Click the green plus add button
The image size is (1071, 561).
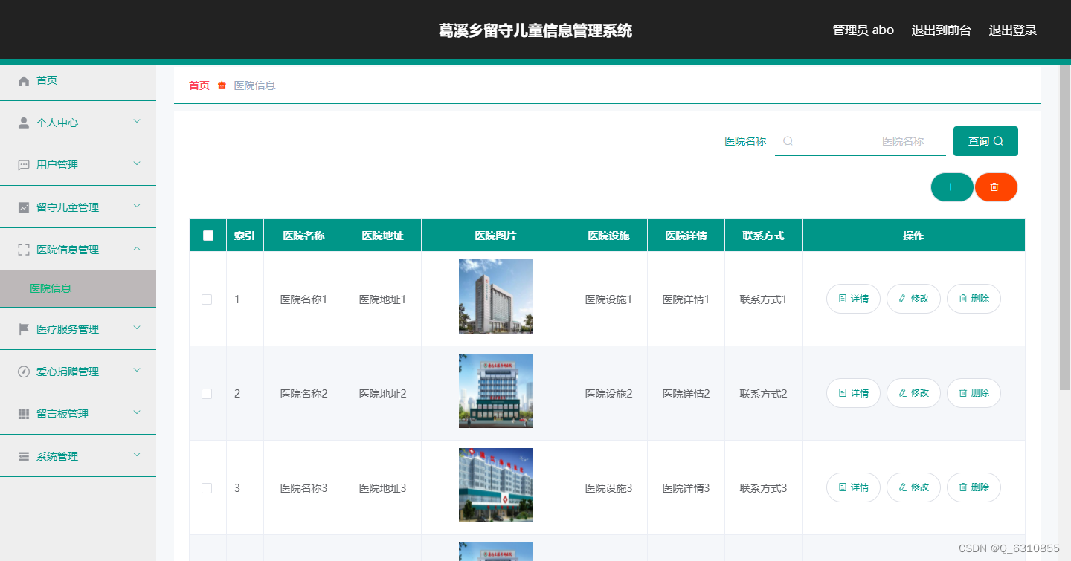951,187
